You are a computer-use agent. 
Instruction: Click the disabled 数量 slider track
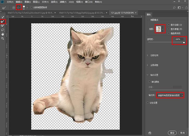[166, 90]
